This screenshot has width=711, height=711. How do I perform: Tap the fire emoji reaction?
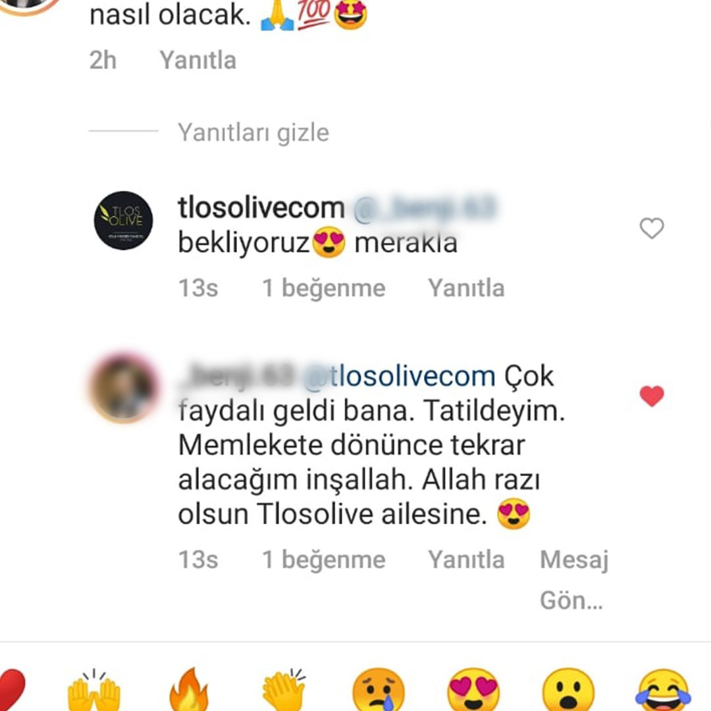pyautogui.click(x=189, y=690)
